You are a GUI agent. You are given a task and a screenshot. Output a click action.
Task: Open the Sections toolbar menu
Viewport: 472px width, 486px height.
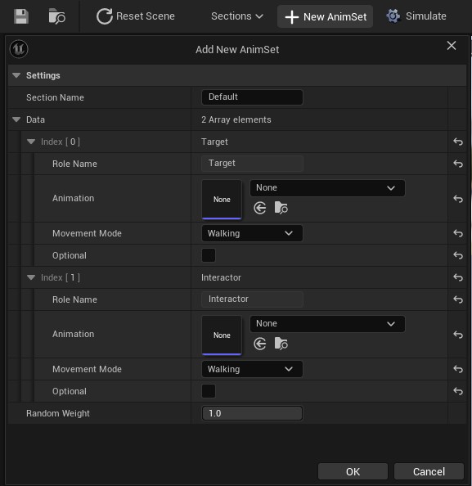237,16
